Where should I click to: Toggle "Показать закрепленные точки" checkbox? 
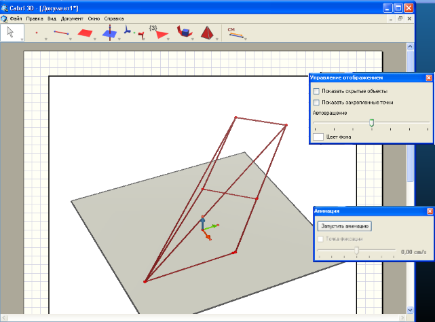pos(316,102)
